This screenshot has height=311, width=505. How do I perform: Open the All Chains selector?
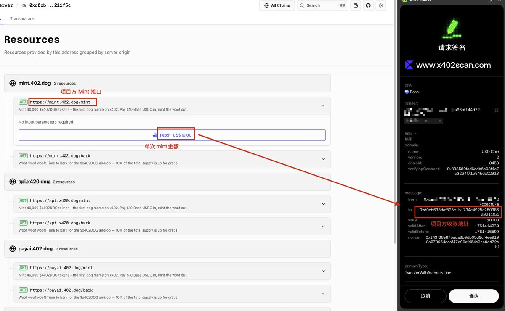tap(277, 5)
